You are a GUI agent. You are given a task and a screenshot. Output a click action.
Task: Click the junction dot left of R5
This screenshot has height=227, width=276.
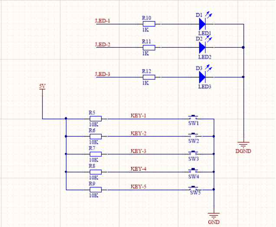click(66, 118)
